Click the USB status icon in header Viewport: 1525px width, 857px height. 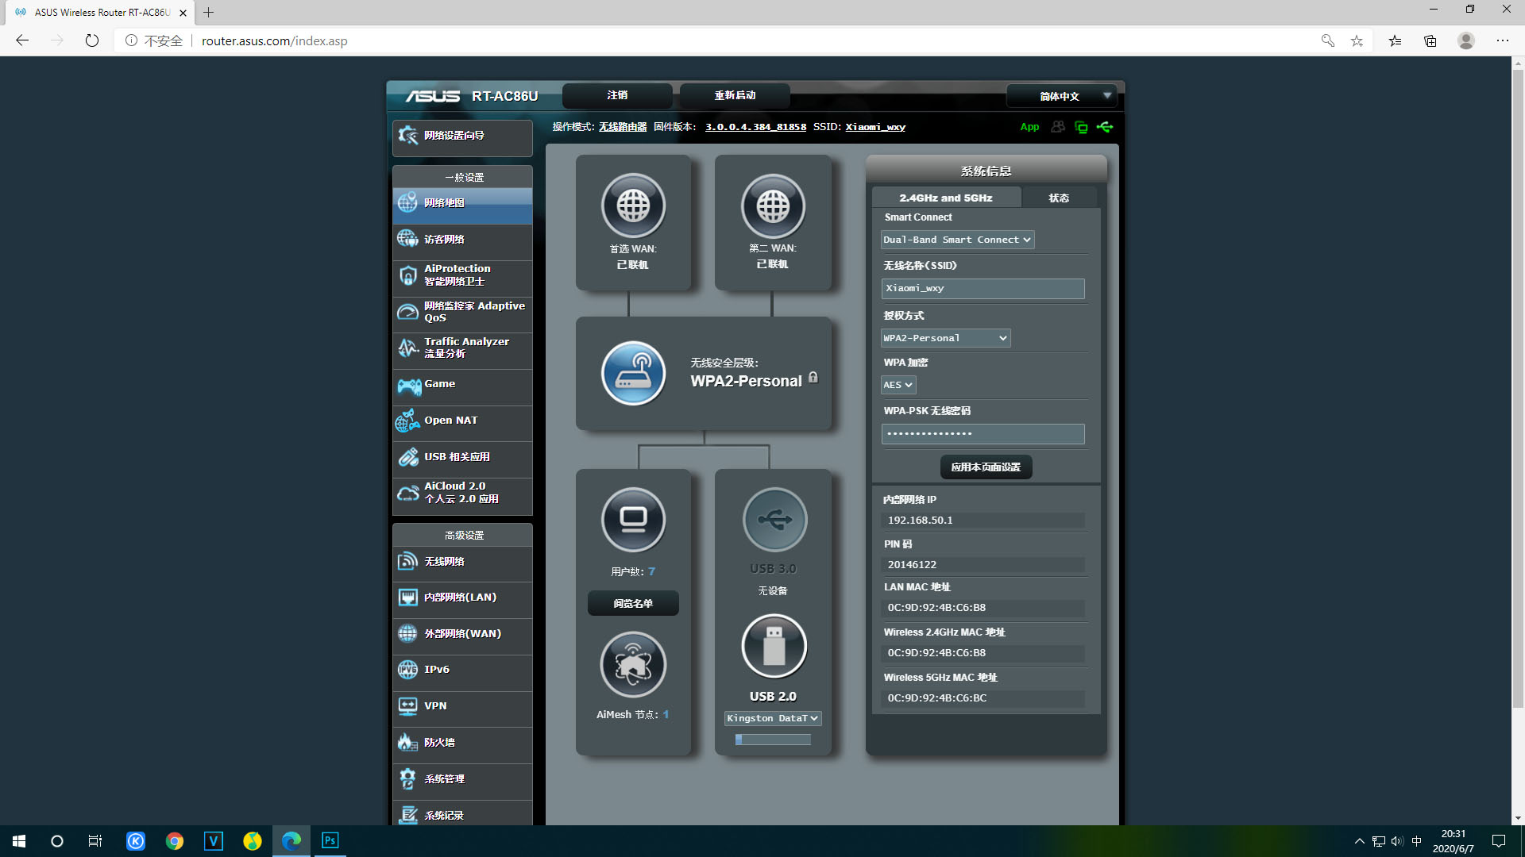tap(1105, 127)
